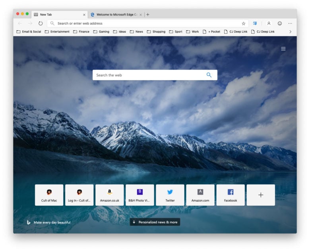The height and width of the screenshot is (251, 310).
Task: Open the Facebook quick link tile
Action: pyautogui.click(x=231, y=195)
